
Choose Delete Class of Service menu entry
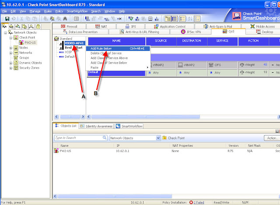click(x=118, y=53)
